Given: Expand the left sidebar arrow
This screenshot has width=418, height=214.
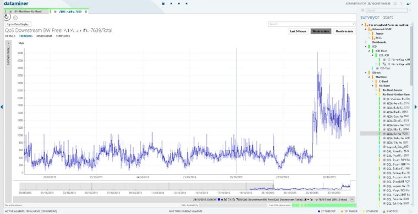Looking at the screenshot, I should click(x=2, y=107).
